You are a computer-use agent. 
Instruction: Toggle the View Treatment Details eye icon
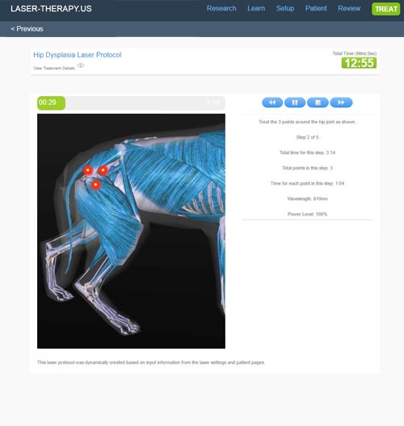tap(81, 65)
